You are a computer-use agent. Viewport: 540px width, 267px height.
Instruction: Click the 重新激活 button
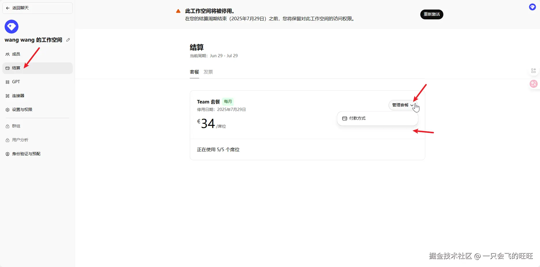point(432,14)
